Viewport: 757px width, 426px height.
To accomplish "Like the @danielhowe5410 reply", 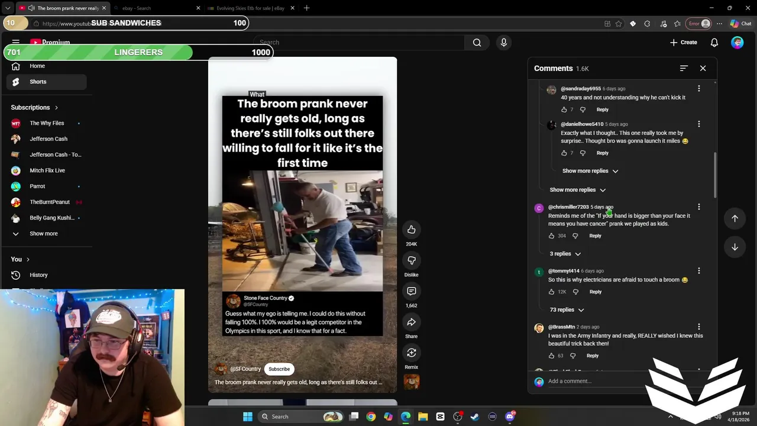I will click(x=564, y=153).
